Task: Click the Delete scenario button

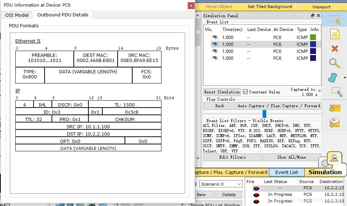Action: click(229, 195)
